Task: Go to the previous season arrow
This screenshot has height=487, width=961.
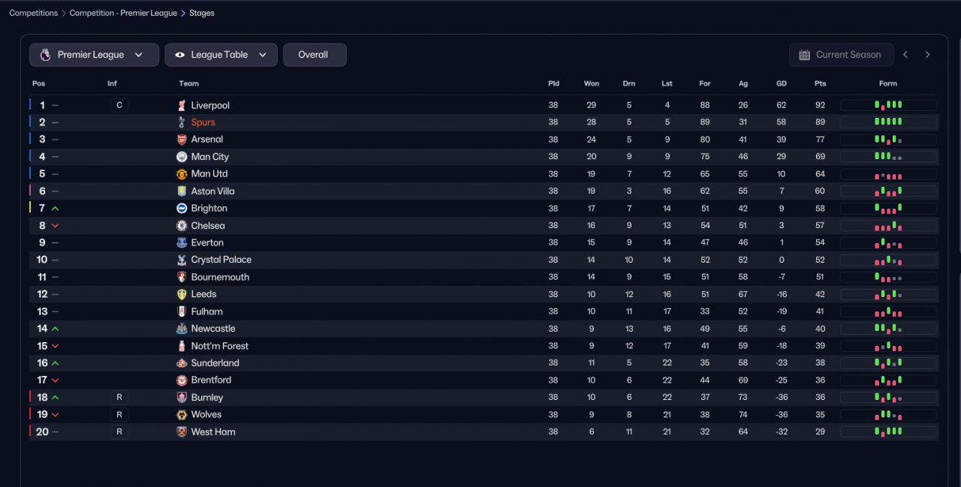Action: (905, 55)
